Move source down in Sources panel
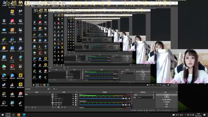This screenshot has width=208, height=117. pos(65,107)
